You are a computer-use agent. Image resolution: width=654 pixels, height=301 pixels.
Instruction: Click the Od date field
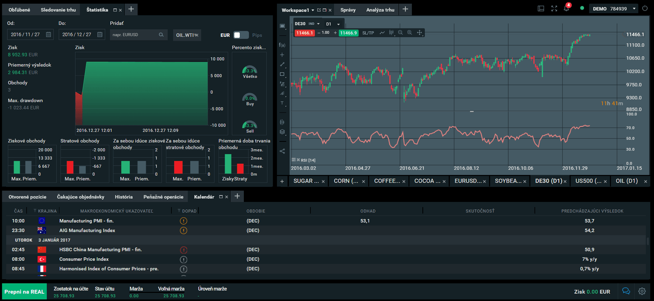[30, 34]
